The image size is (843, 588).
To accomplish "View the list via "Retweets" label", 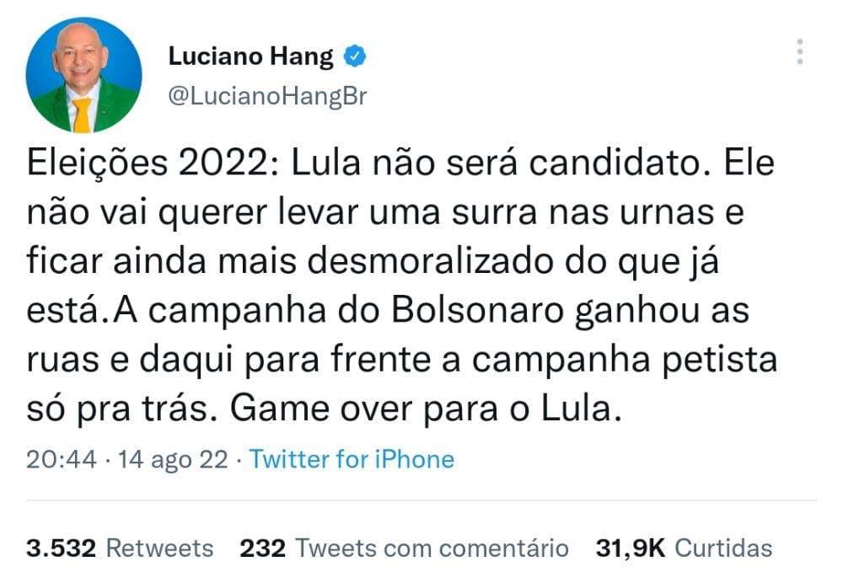I will (162, 548).
